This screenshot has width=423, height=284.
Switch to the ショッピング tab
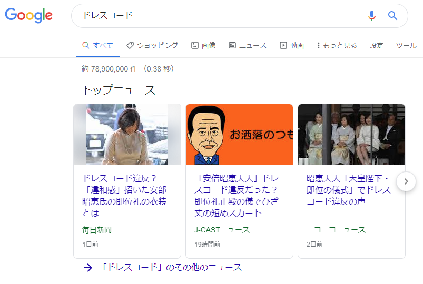coord(152,45)
